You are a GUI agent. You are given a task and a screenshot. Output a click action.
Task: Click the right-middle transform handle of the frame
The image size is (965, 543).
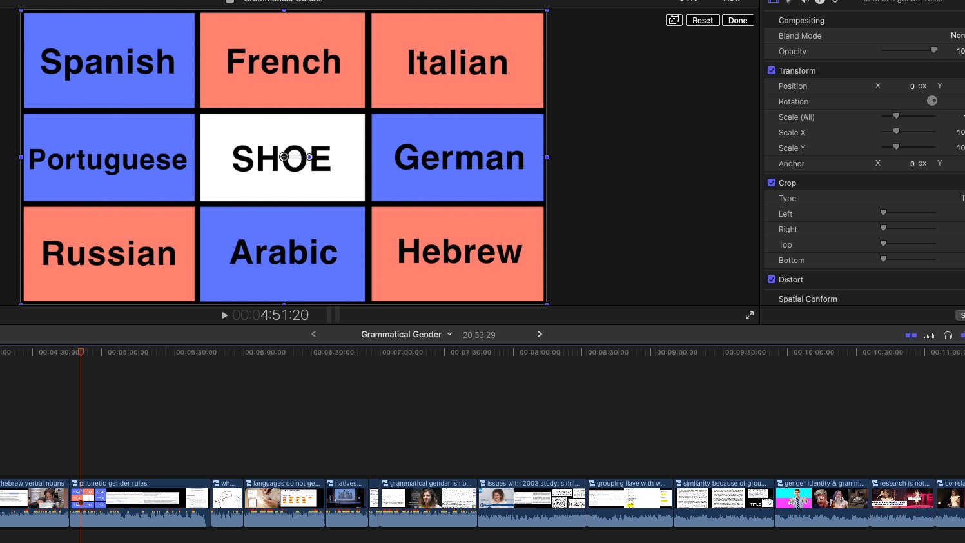pos(547,157)
